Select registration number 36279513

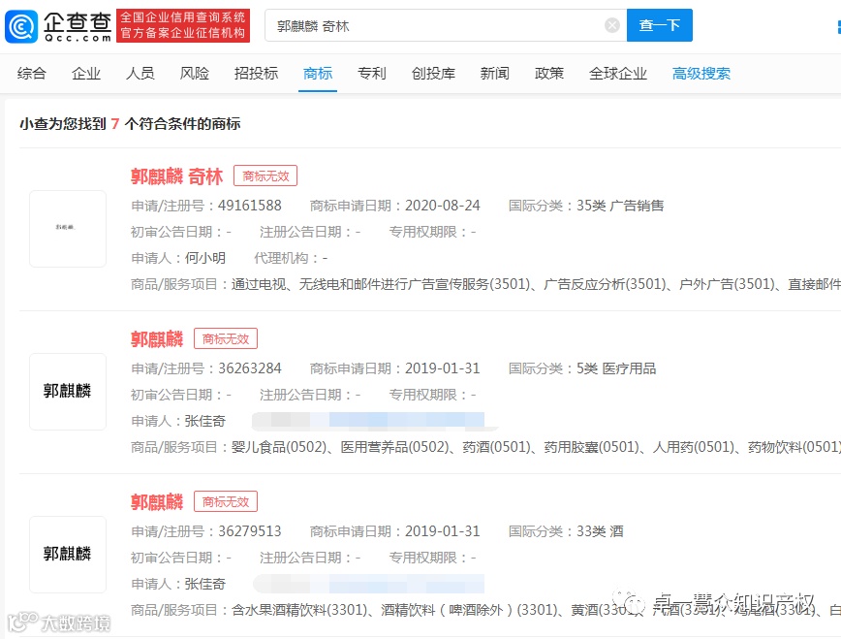[249, 531]
